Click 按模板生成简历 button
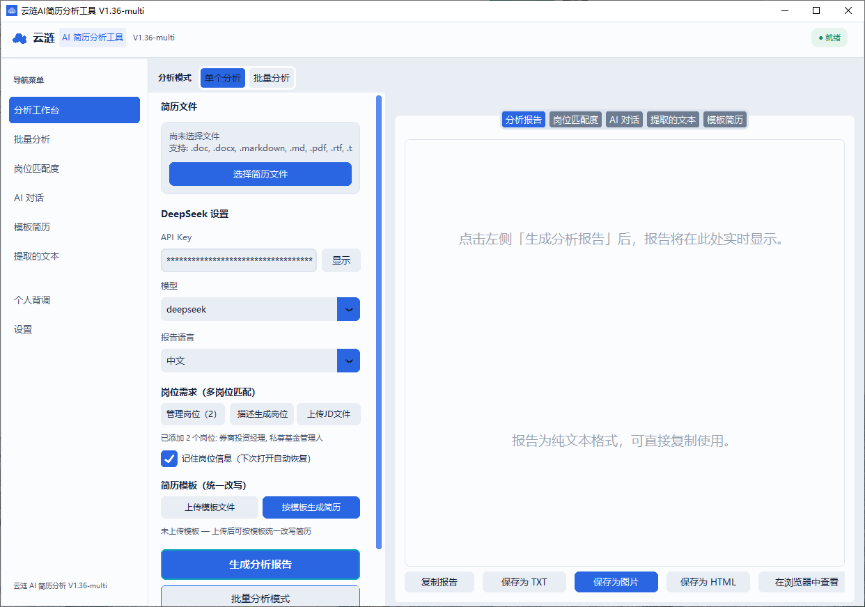Image resolution: width=865 pixels, height=607 pixels. coord(311,507)
